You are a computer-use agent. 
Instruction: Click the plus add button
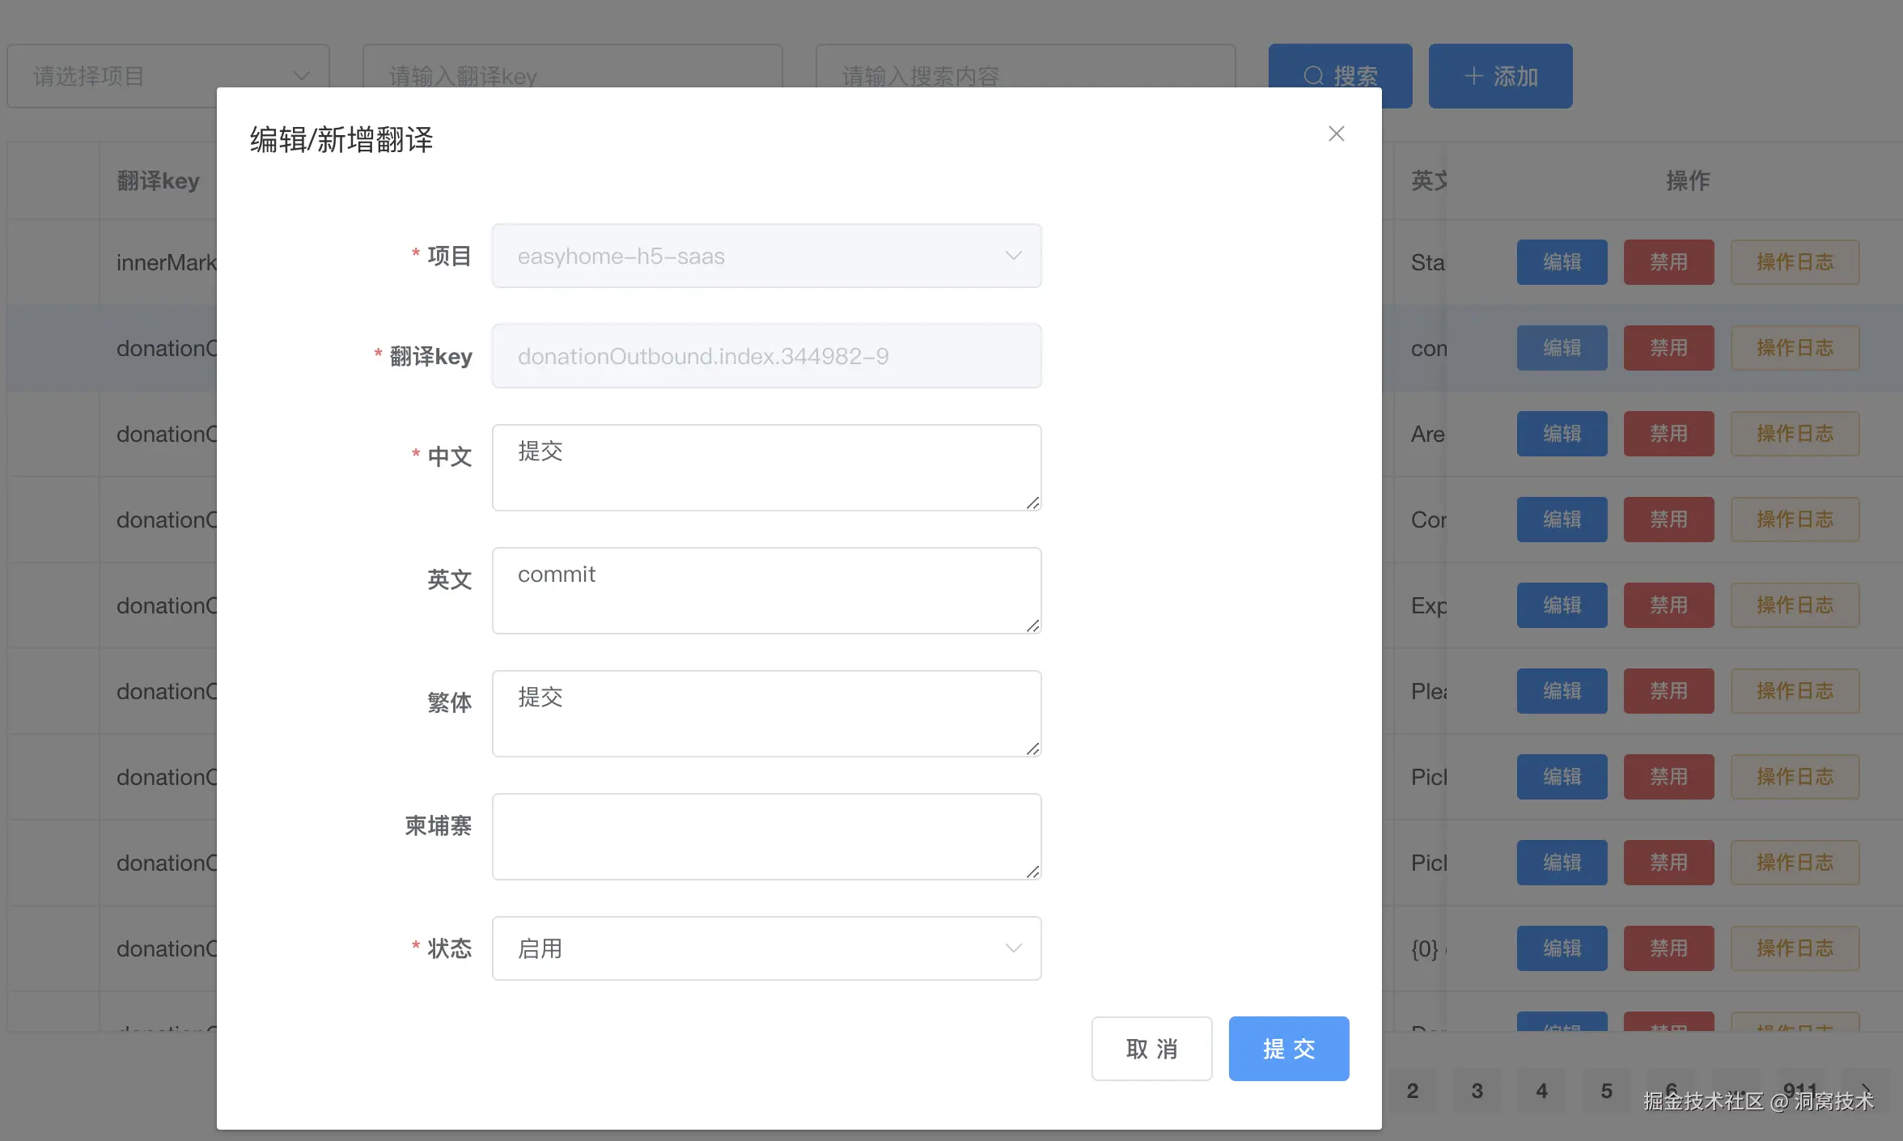pyautogui.click(x=1499, y=75)
